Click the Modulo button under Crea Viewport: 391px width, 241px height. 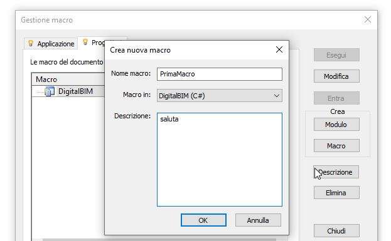point(336,125)
